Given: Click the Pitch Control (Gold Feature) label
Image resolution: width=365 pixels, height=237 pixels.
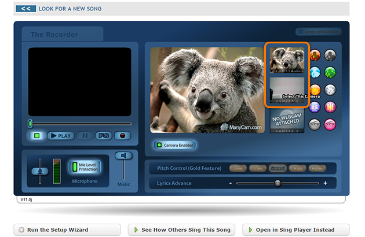Looking at the screenshot, I should [189, 168].
